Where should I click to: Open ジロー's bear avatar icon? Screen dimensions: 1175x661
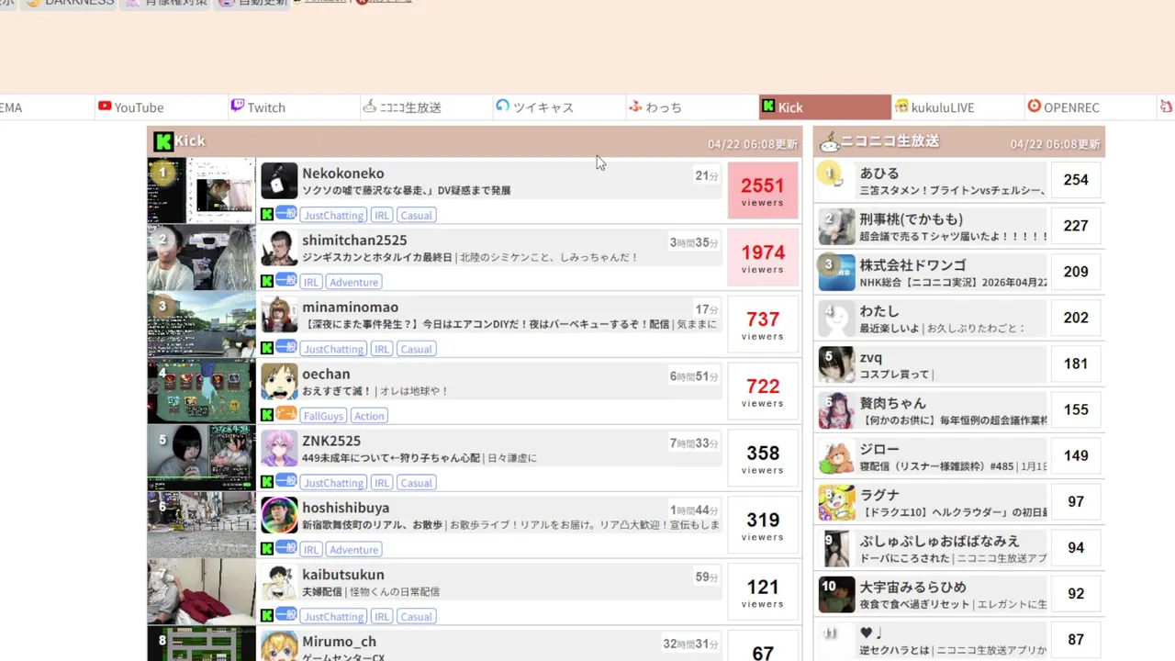(836, 455)
